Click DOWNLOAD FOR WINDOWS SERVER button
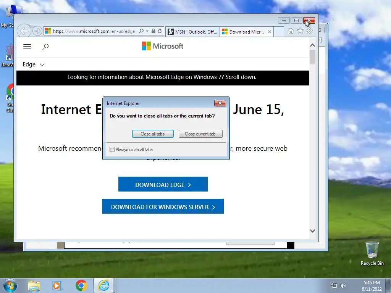The image size is (391, 293). (x=163, y=206)
